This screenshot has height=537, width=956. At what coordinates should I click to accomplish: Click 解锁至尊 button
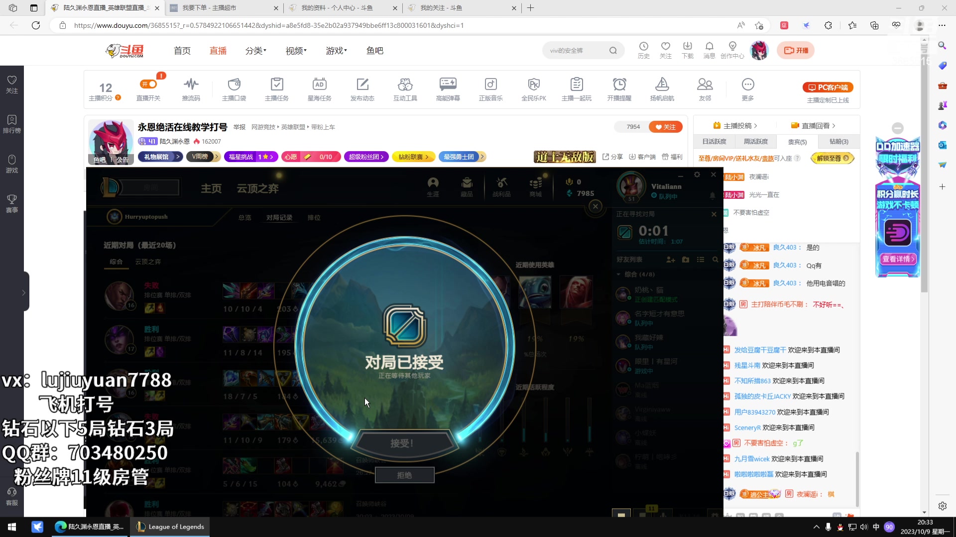[833, 158]
